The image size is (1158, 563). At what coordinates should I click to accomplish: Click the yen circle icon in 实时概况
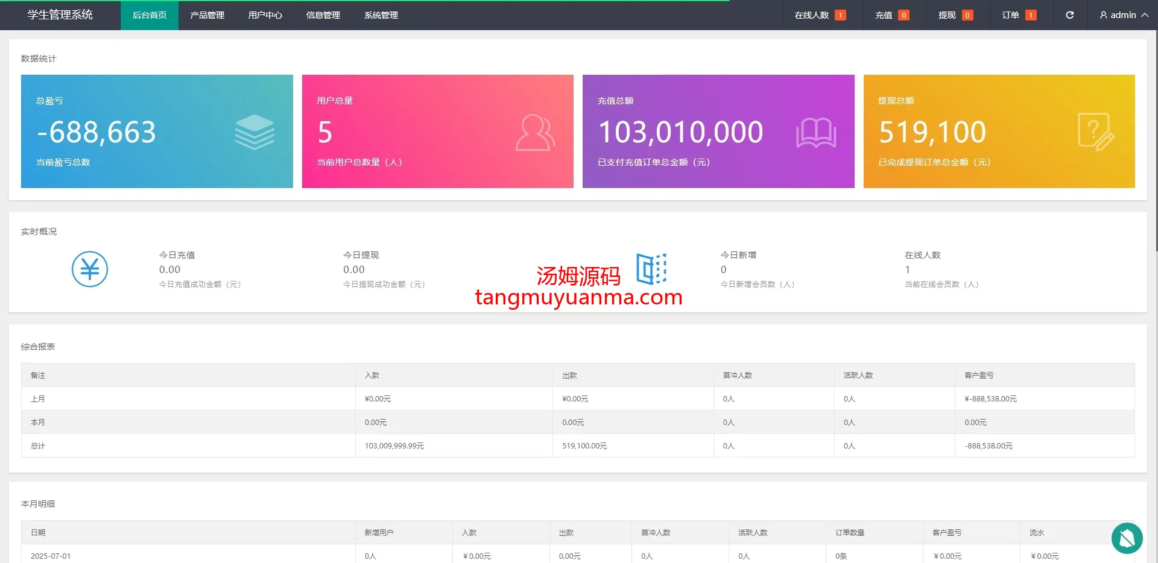pyautogui.click(x=90, y=269)
